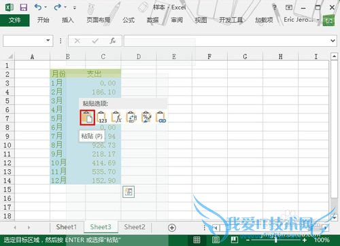Click the cell containing 支出
The height and width of the screenshot is (246, 340).
pyautogui.click(x=103, y=74)
